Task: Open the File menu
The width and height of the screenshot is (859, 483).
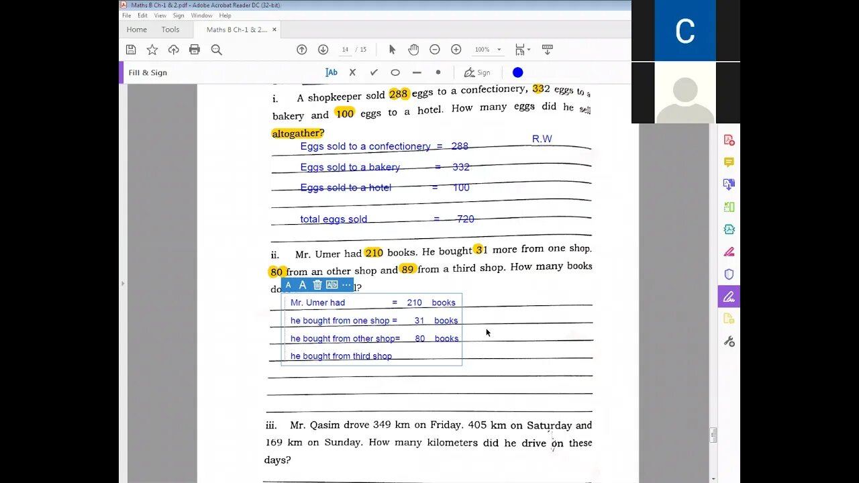Action: (x=126, y=15)
